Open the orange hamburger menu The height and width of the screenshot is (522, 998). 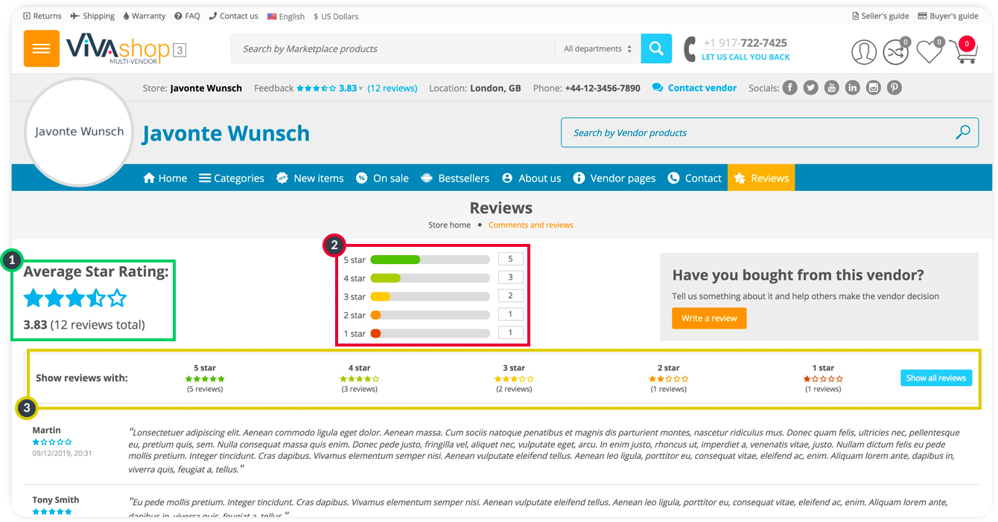pos(41,49)
